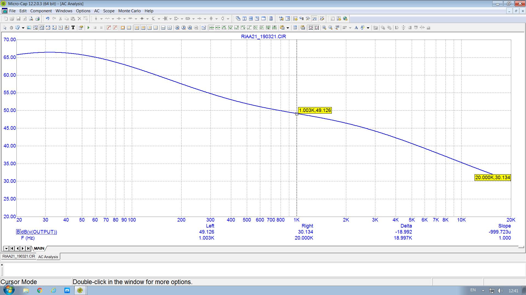This screenshot has width=526, height=295.
Task: Go to the next page arrow button
Action: pyautogui.click(x=23, y=248)
